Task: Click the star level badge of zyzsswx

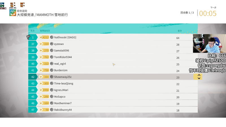Action: click(44, 44)
